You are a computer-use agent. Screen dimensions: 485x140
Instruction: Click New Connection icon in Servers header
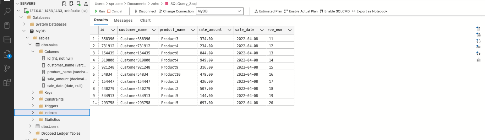click(x=64, y=4)
